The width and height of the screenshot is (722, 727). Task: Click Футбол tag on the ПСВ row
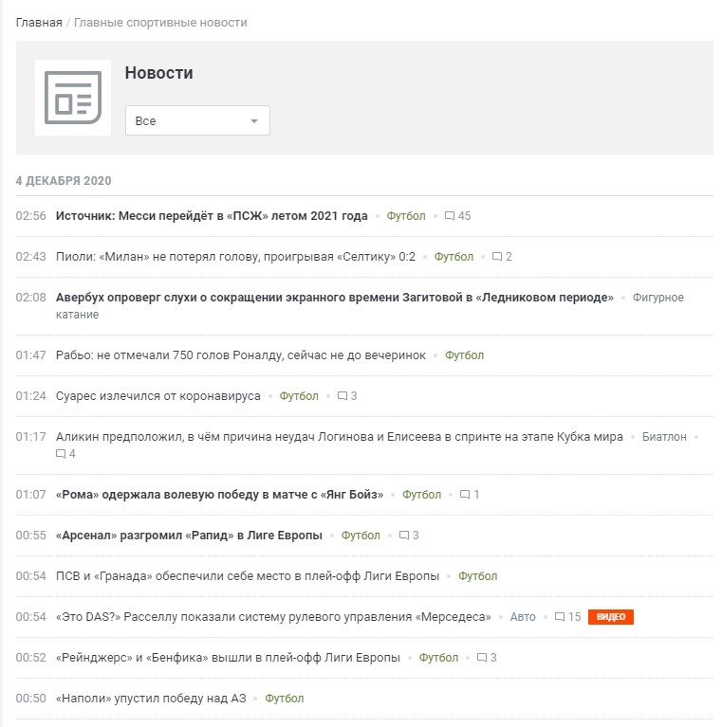tap(478, 576)
